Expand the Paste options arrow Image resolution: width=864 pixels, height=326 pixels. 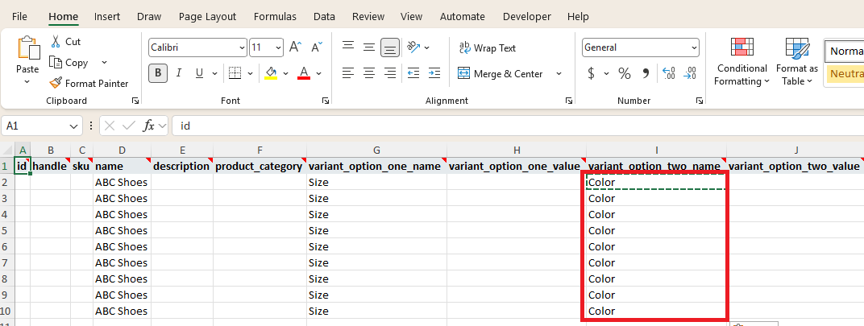(27, 82)
